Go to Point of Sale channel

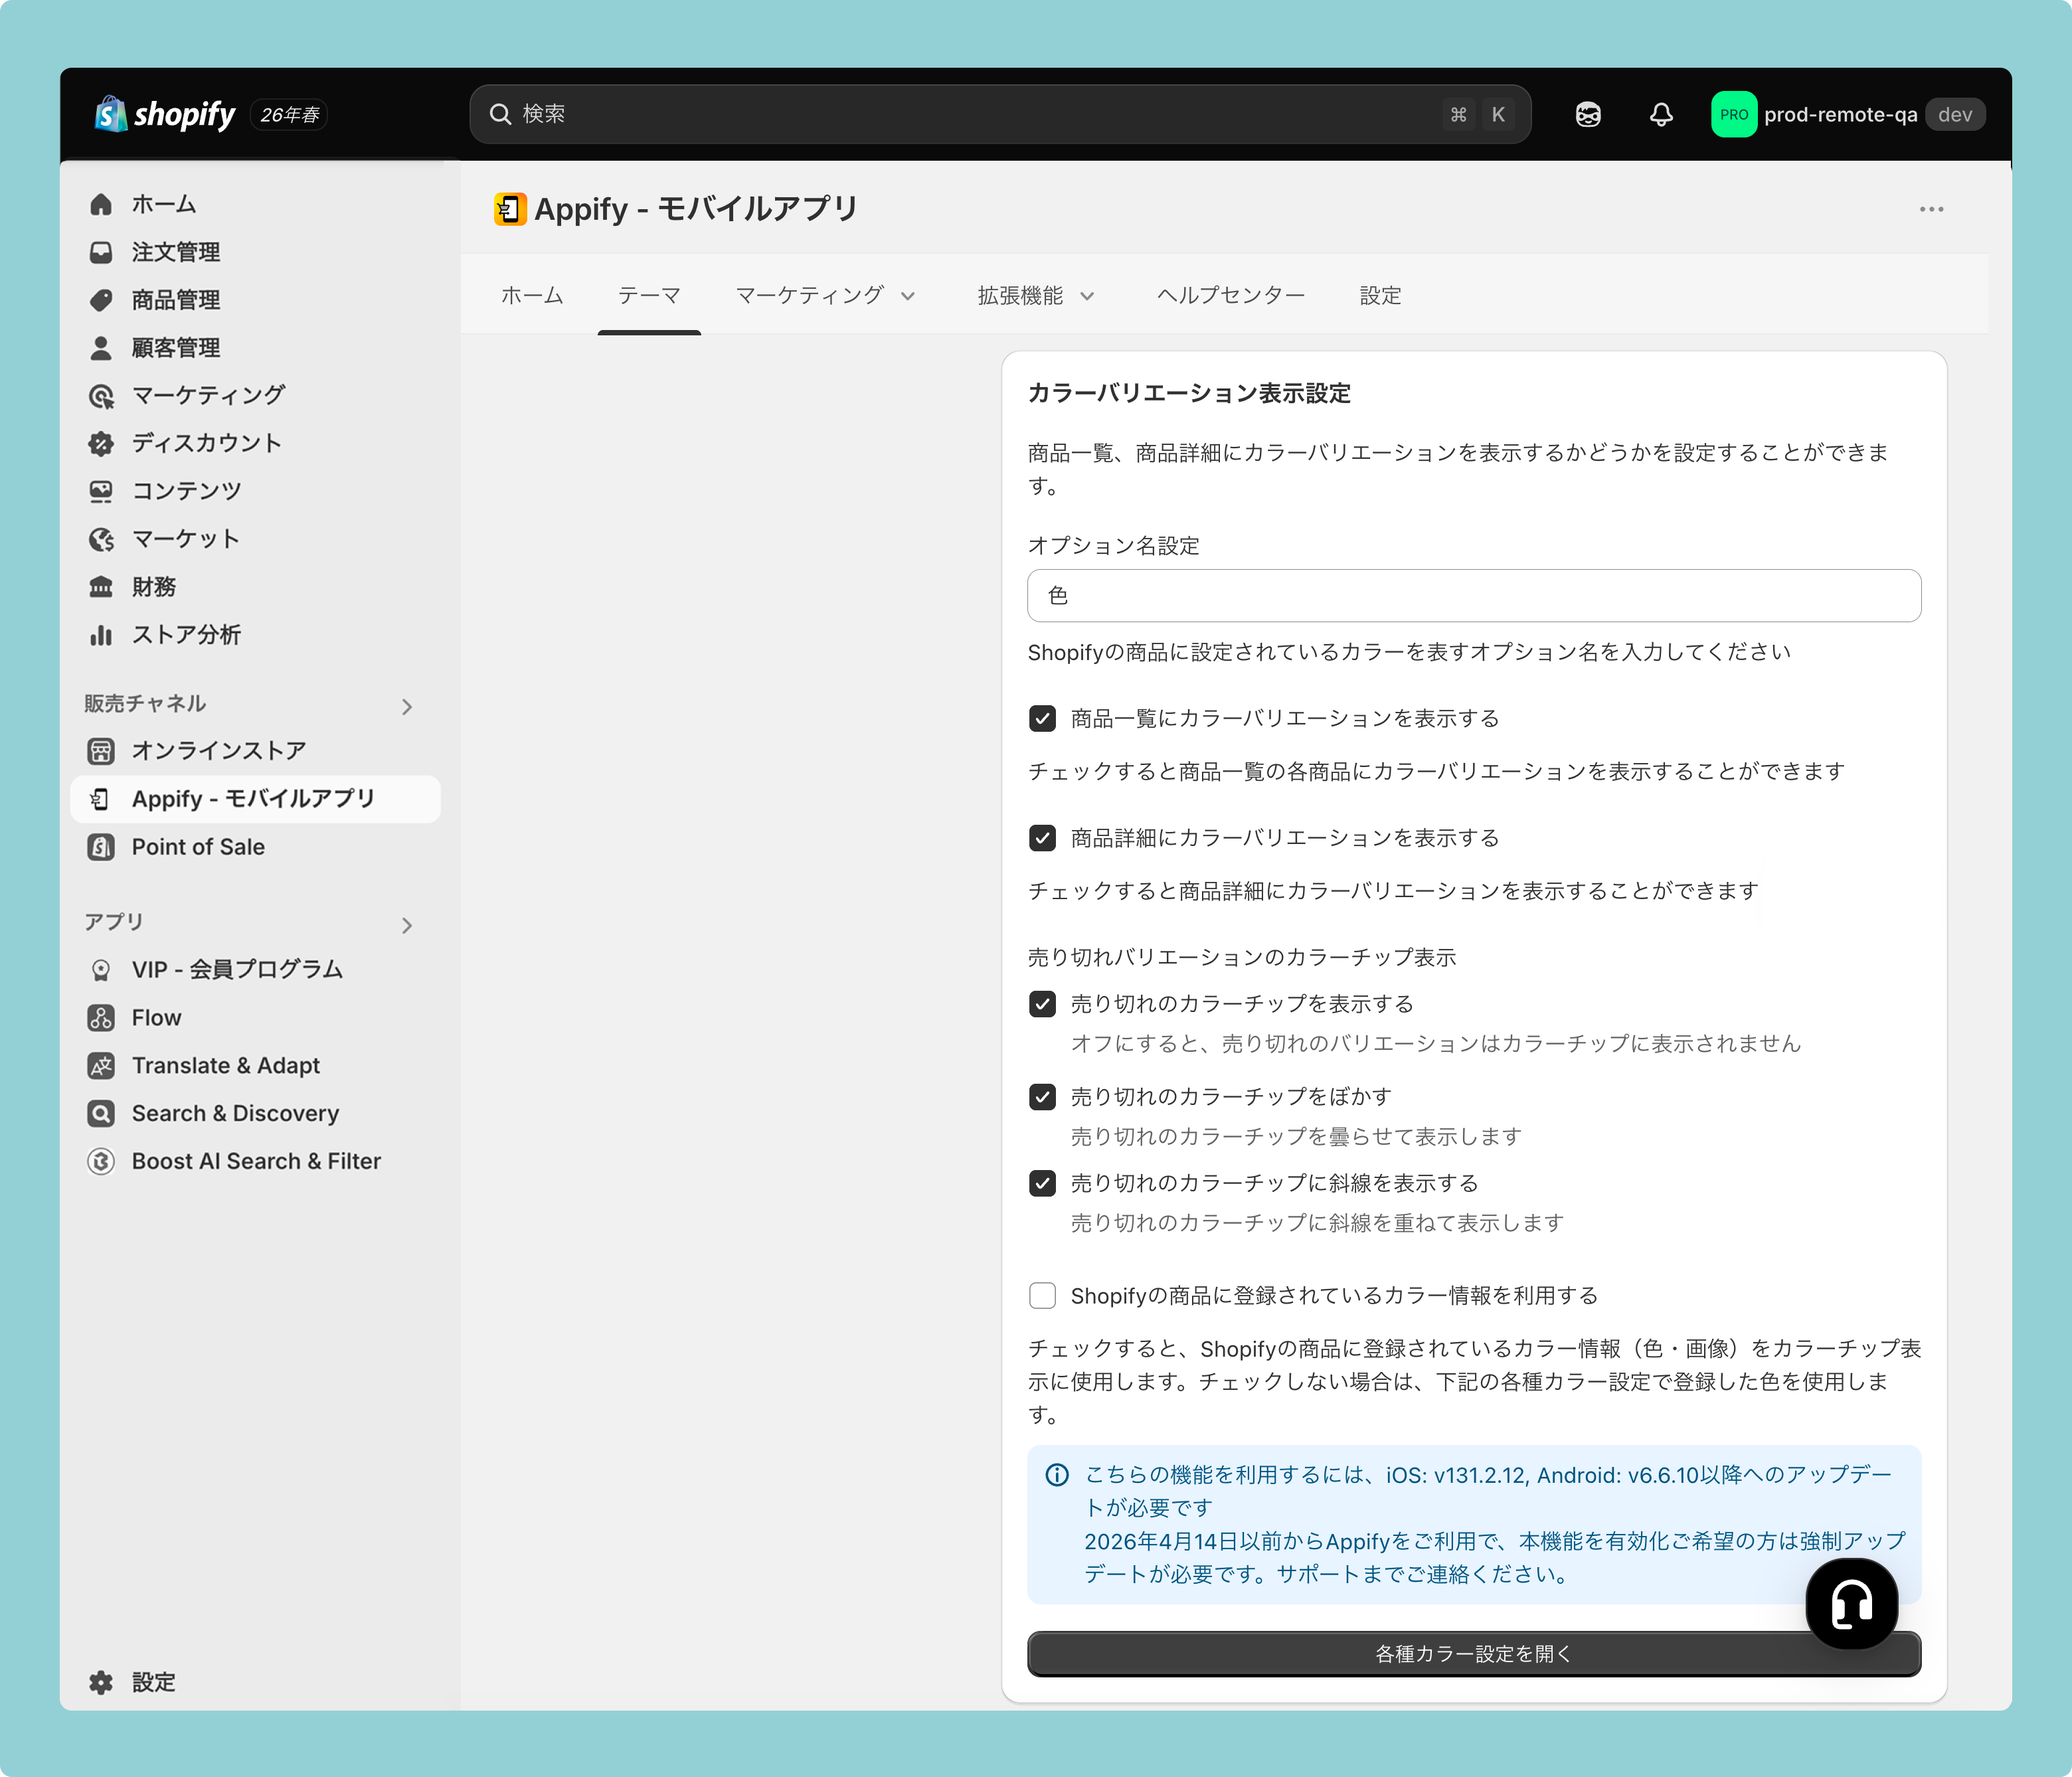pos(256,847)
